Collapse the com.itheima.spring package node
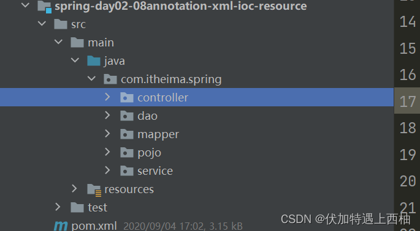 click(x=91, y=78)
